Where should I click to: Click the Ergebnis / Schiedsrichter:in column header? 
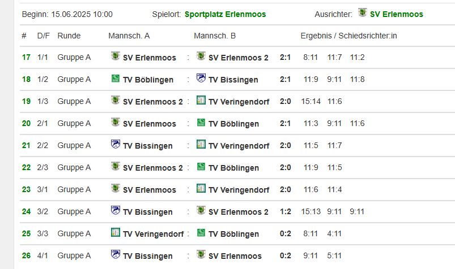click(348, 36)
